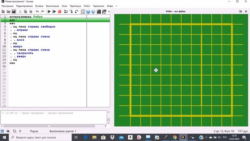Click line 'нц пока справа свободно'
Viewport: 250px width, 141px height.
34,27
